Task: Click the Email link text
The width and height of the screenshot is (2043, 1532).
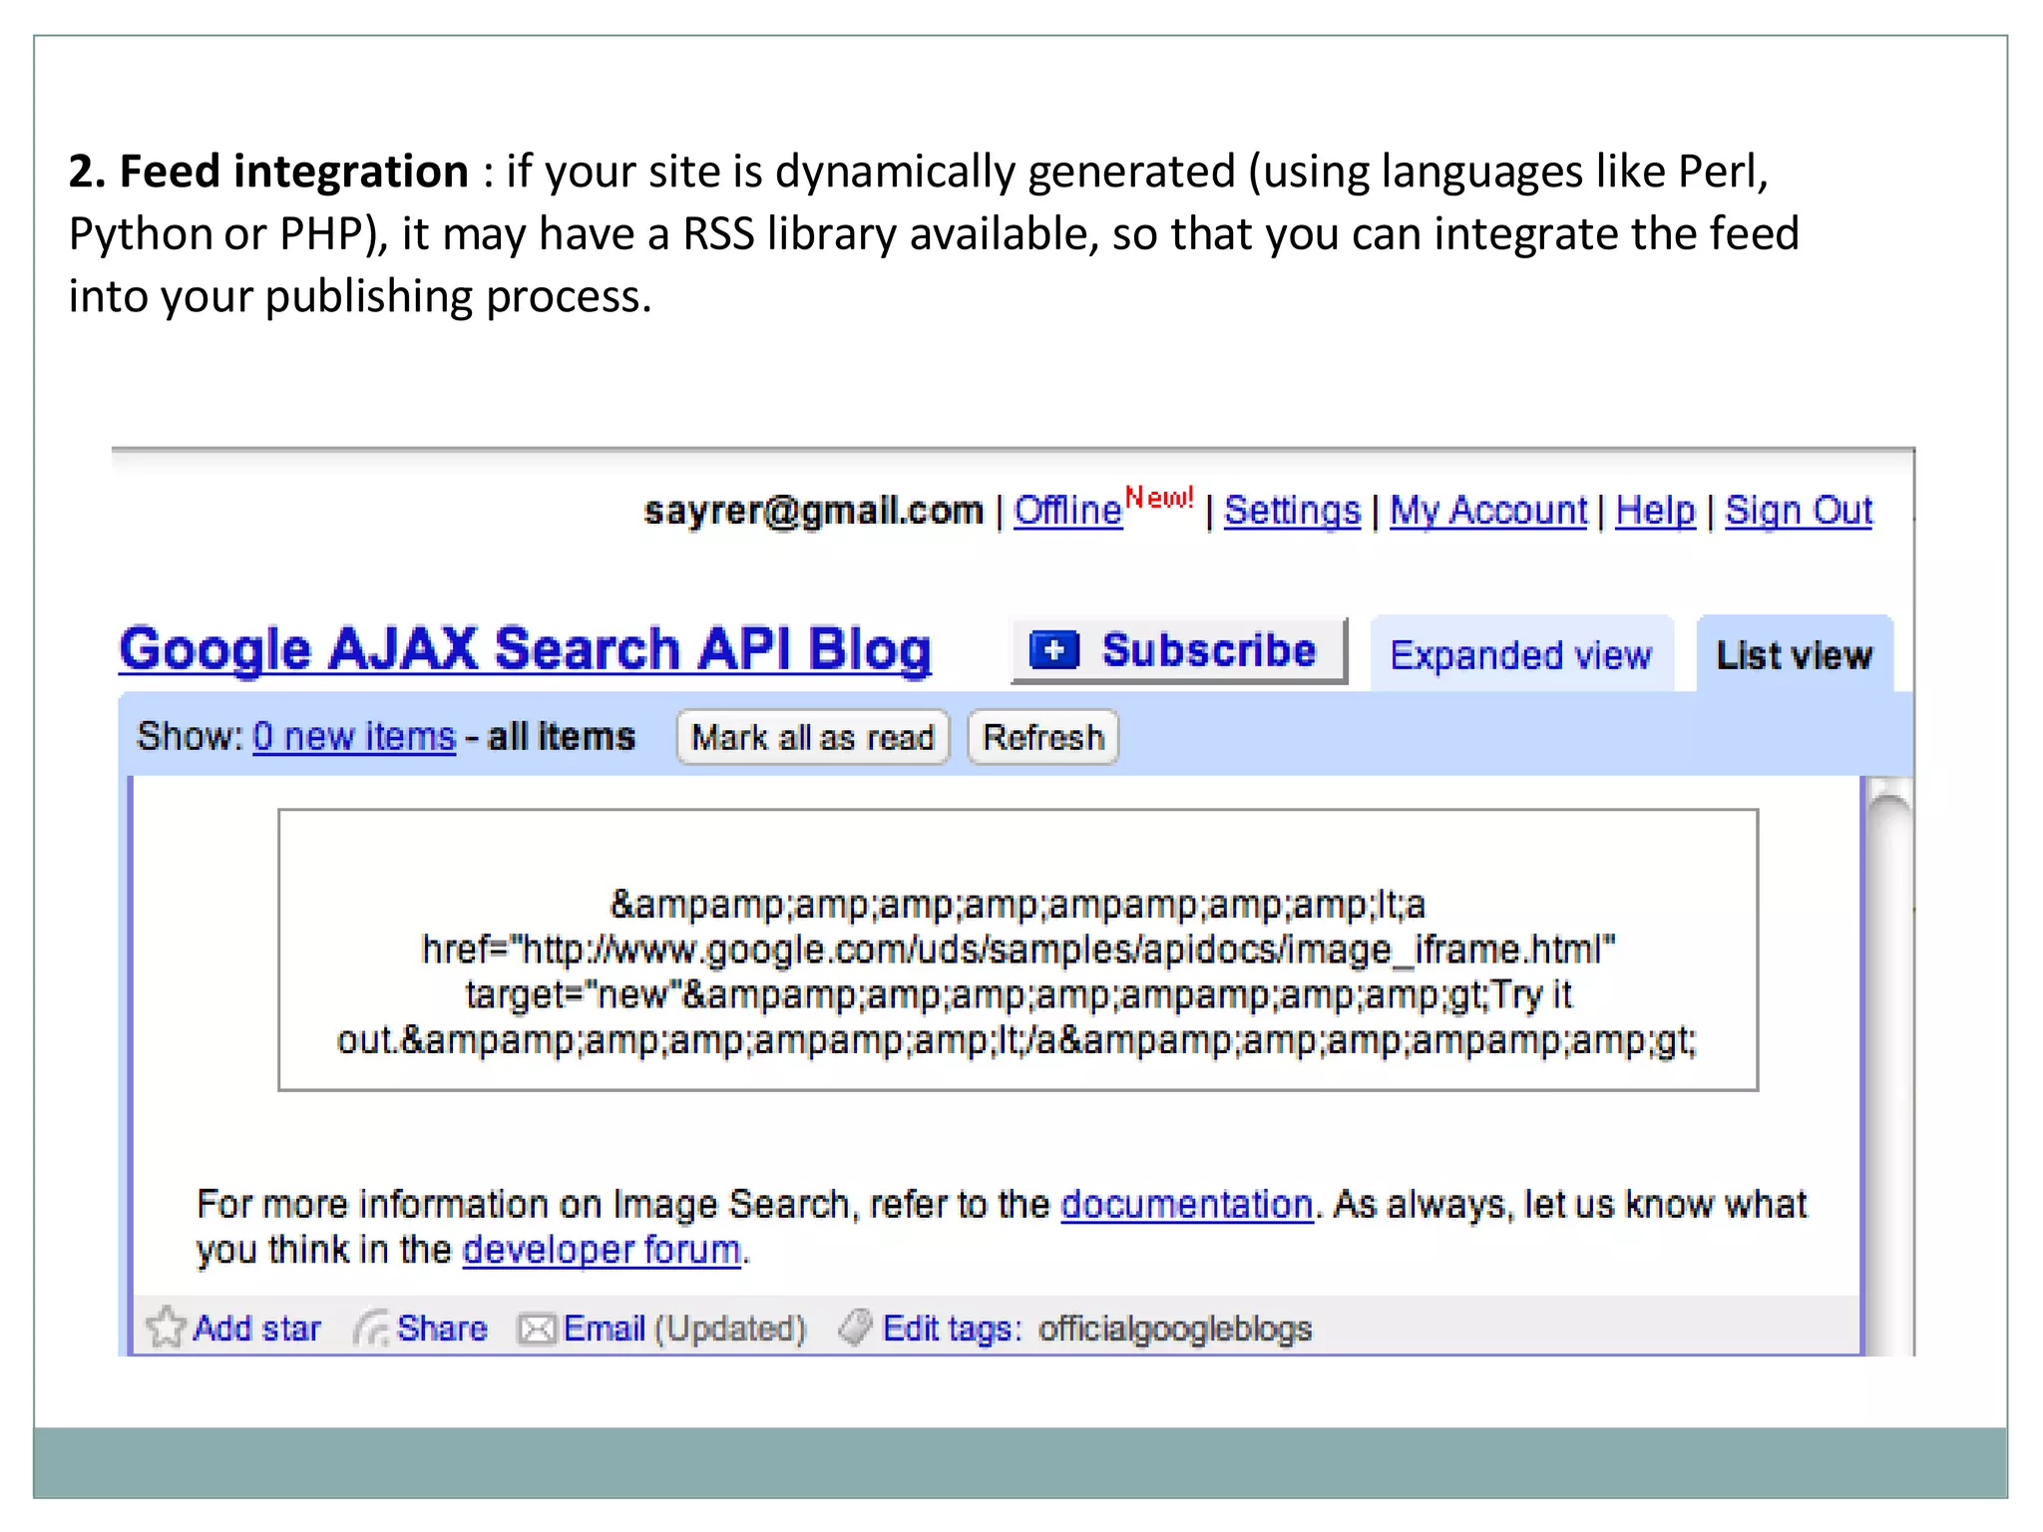Action: pos(604,1329)
